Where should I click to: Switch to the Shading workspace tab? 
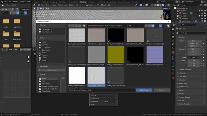(83, 2)
